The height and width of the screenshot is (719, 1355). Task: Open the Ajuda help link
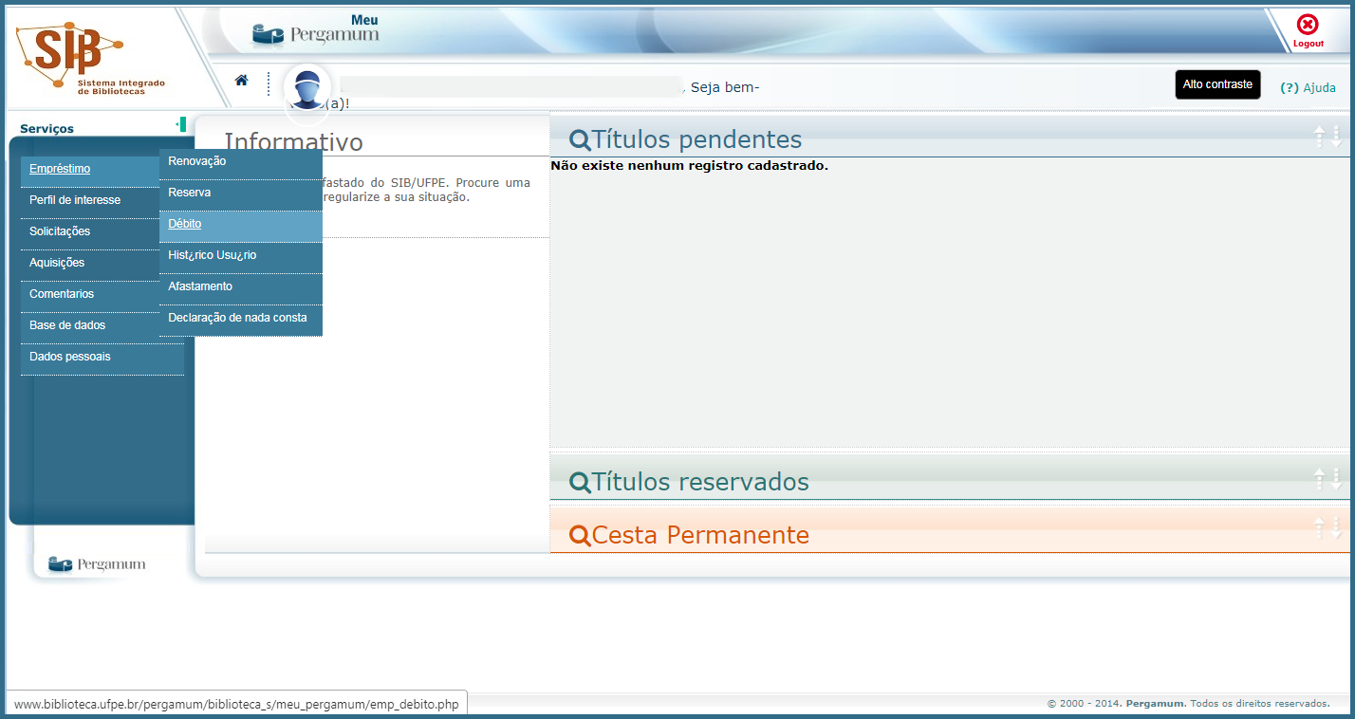pos(1309,88)
